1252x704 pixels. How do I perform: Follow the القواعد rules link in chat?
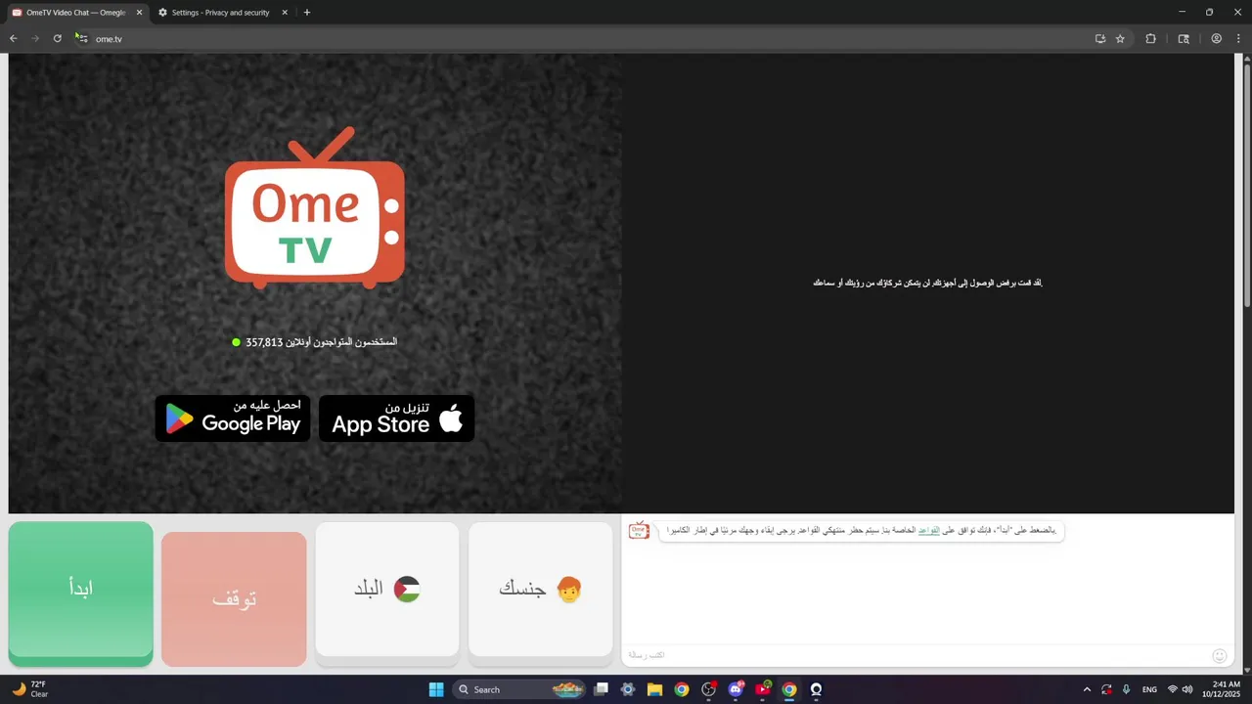tap(928, 530)
